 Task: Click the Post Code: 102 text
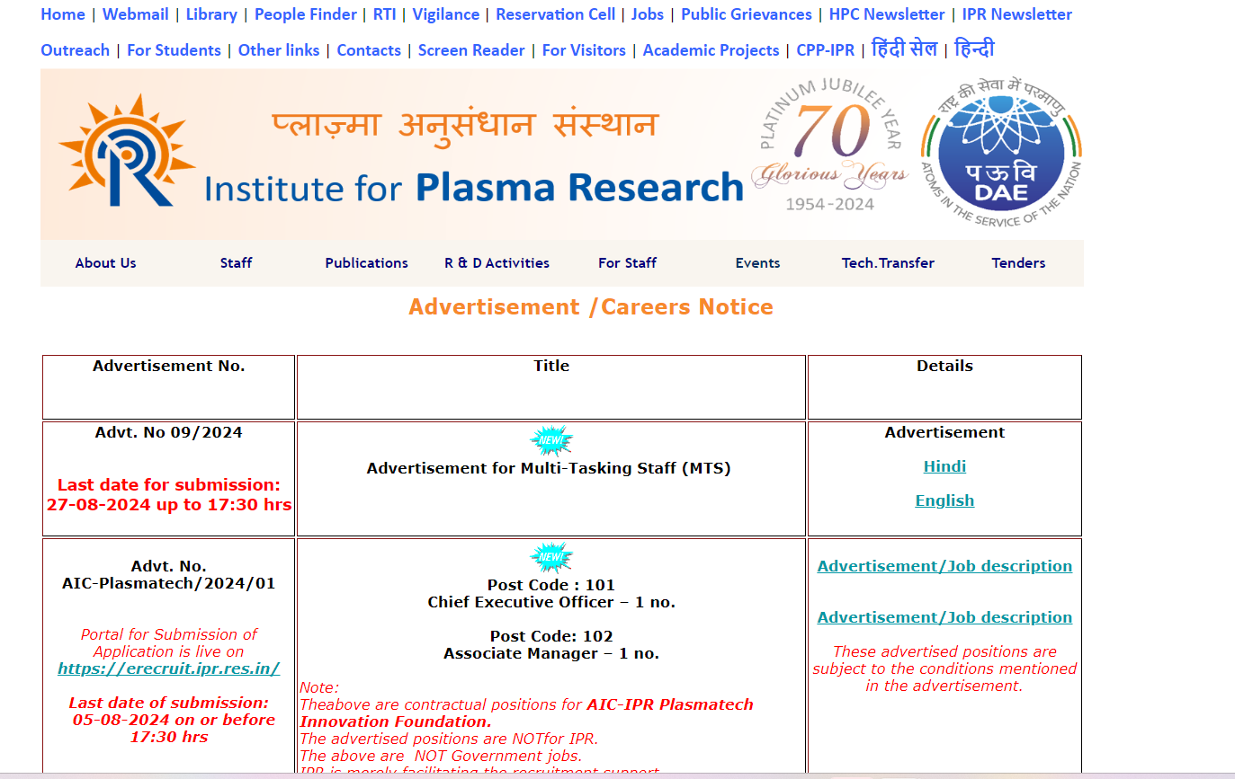tap(551, 636)
